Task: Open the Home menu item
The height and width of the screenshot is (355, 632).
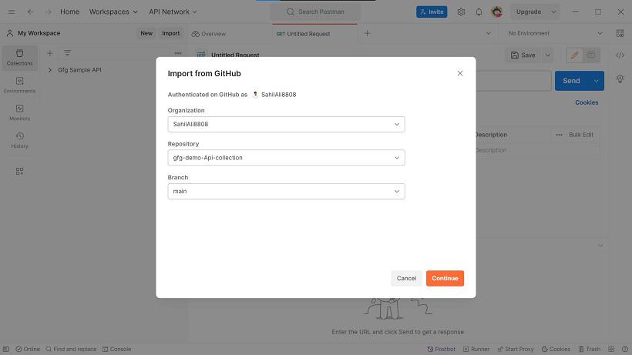Action: (69, 12)
